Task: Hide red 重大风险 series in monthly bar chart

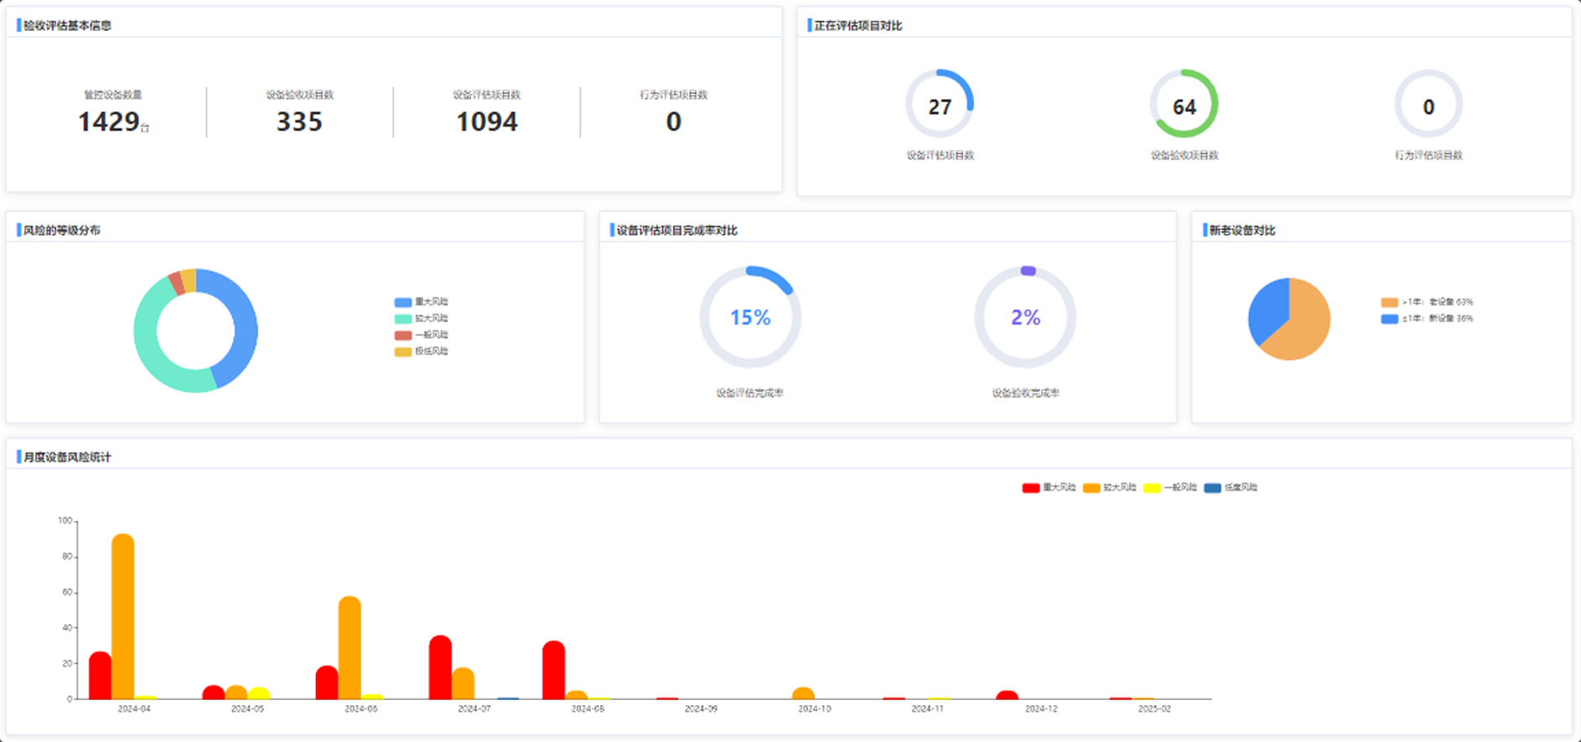Action: click(x=1049, y=487)
